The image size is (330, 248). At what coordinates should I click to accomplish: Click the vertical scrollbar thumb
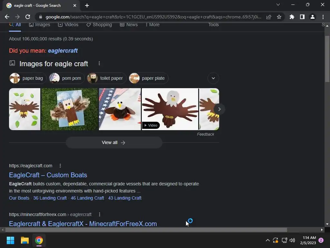point(327,59)
